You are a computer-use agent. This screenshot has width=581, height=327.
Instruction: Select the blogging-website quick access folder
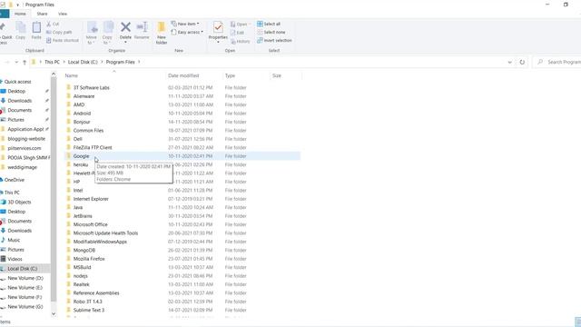click(x=26, y=139)
